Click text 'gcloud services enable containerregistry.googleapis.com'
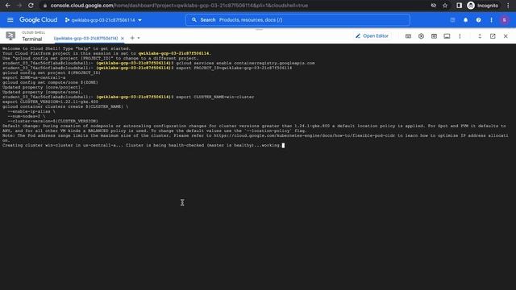Image resolution: width=516 pixels, height=290 pixels. pyautogui.click(x=245, y=63)
